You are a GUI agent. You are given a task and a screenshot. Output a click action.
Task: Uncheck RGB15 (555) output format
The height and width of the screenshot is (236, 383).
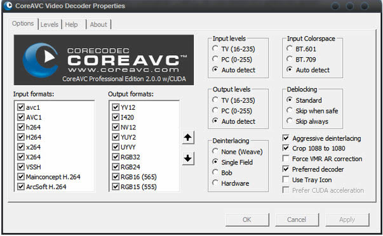(x=116, y=187)
